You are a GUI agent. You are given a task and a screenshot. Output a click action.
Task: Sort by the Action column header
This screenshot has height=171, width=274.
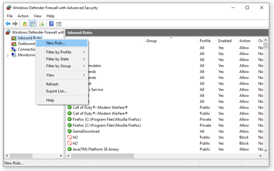point(247,41)
